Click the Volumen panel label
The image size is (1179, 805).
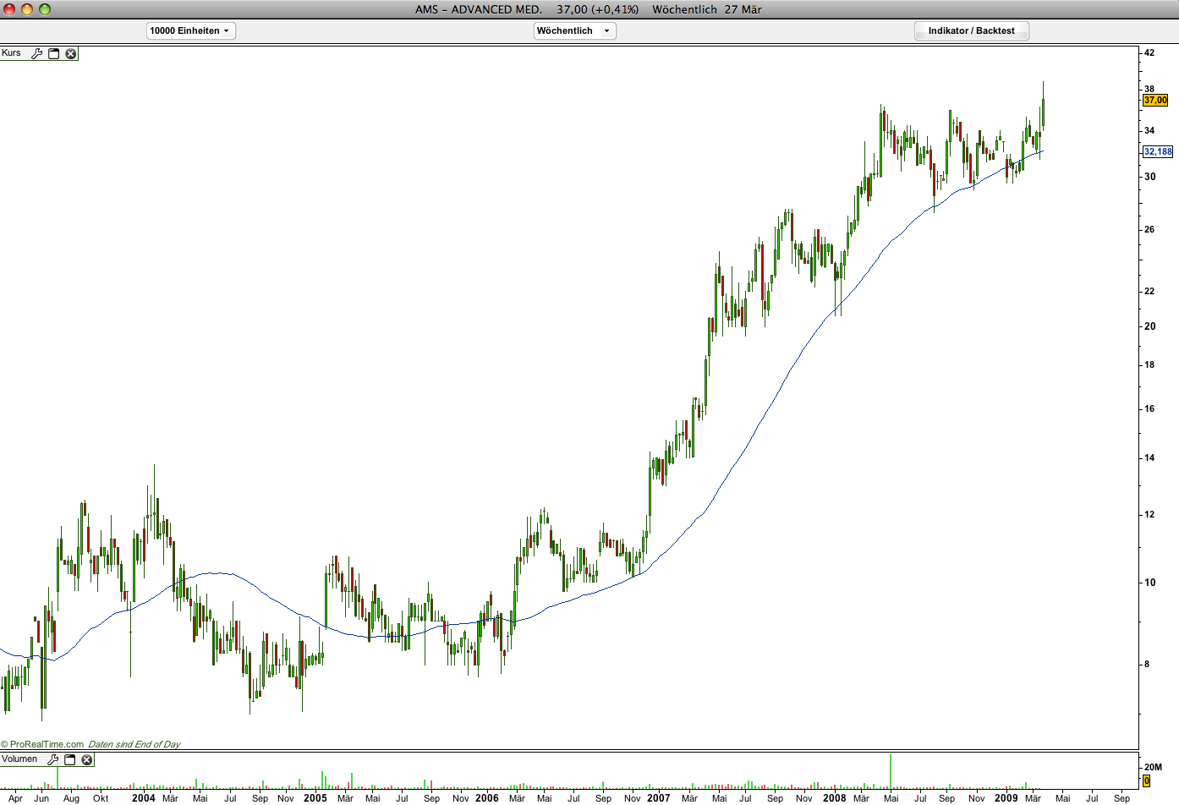pyautogui.click(x=19, y=759)
